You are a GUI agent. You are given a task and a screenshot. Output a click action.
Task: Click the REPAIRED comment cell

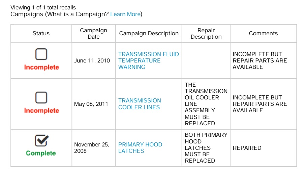[247, 148]
